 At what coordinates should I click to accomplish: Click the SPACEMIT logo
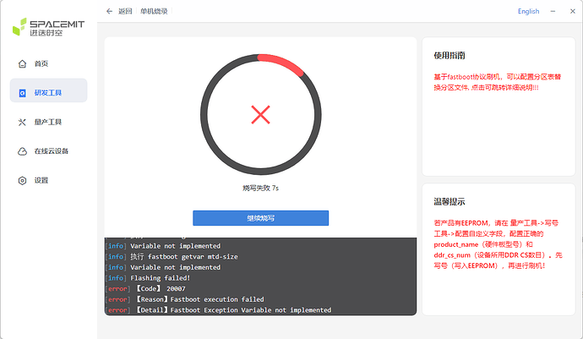pyautogui.click(x=49, y=27)
